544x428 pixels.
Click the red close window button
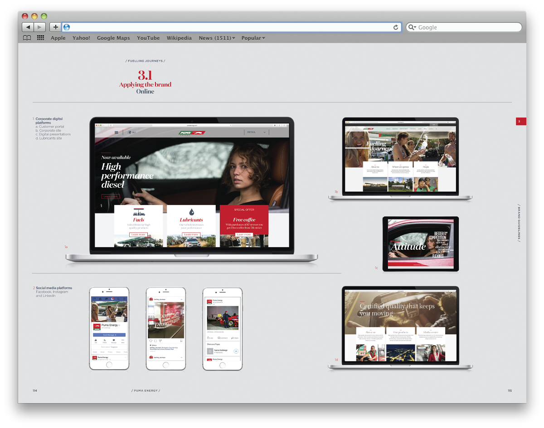point(25,16)
